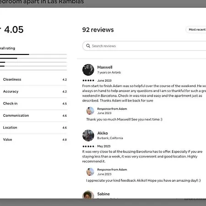
Task: Open Sabine's profile picture
Action: tap(88, 195)
